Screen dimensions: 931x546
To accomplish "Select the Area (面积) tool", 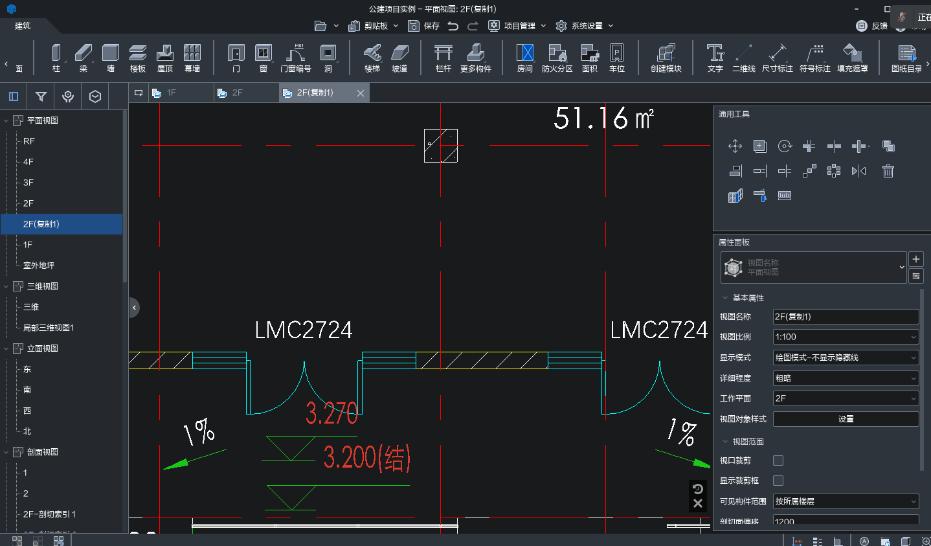I will (590, 58).
